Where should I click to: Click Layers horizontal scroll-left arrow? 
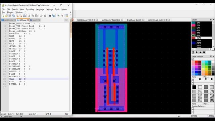click(193, 49)
